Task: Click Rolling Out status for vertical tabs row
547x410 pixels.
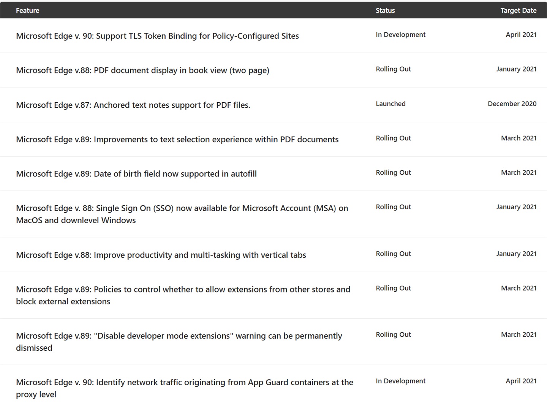Action: pyautogui.click(x=393, y=254)
